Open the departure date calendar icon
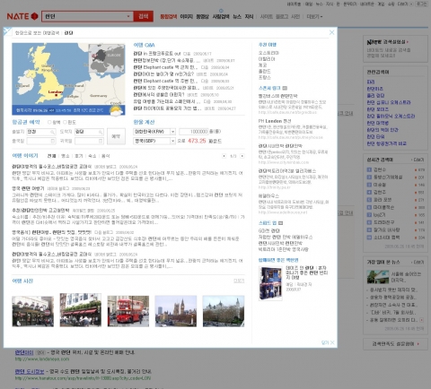The width and height of the screenshot is (431, 389). (x=53, y=141)
